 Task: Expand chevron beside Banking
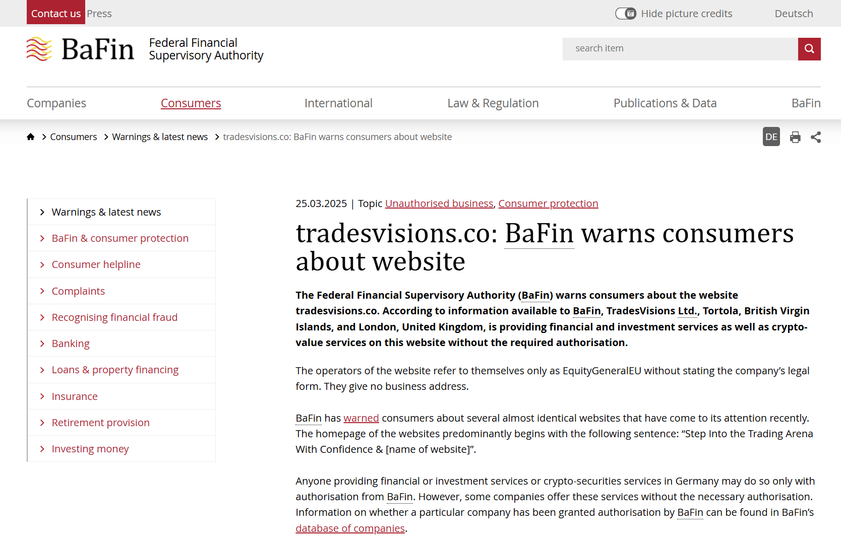pos(42,344)
